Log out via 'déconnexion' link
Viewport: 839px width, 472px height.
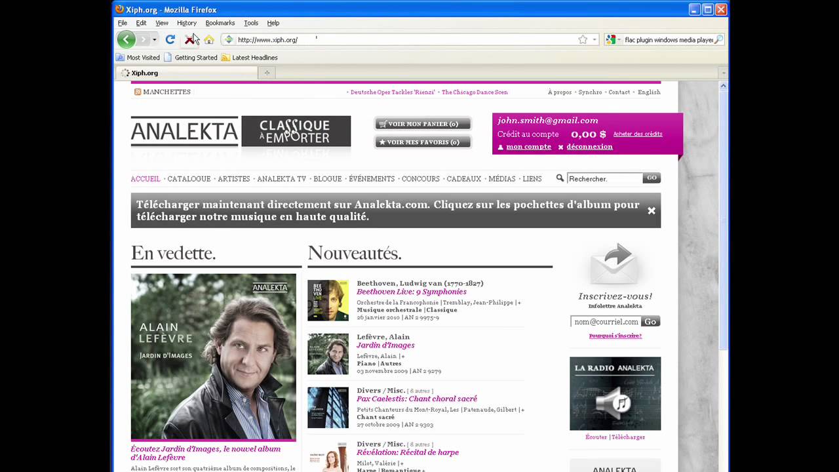pos(589,147)
